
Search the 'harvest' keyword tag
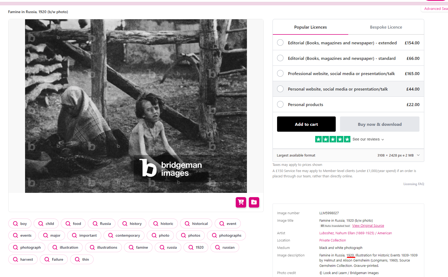[x=23, y=259]
